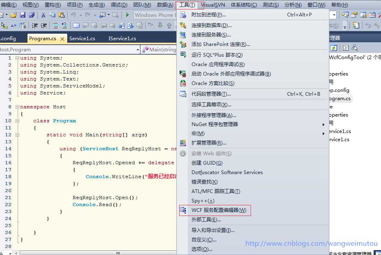
Task: Open the 窗口(W) window menu
Action: [316, 5]
